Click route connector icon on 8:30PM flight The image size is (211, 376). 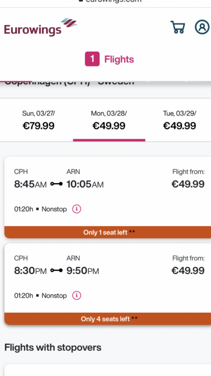[x=56, y=270]
